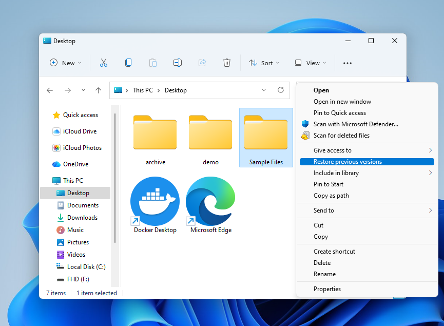Screen dimensions: 444x326
Task: Select the Microsoft Edge shortcut
Action: (210, 204)
